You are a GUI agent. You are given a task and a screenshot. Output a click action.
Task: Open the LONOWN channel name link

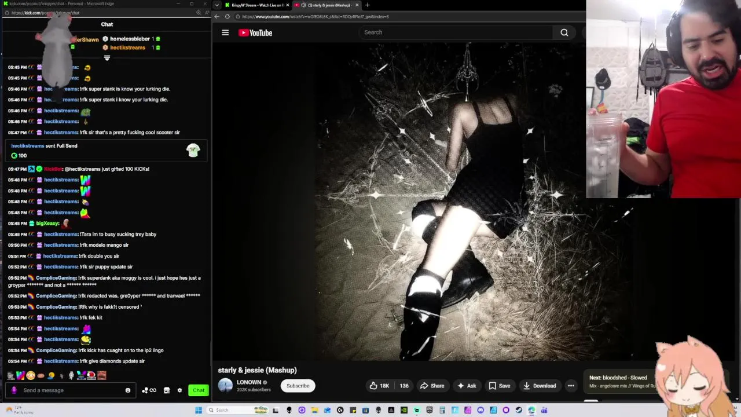click(249, 382)
